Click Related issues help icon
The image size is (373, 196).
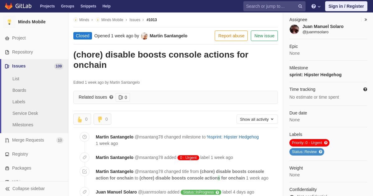[x=111, y=97]
